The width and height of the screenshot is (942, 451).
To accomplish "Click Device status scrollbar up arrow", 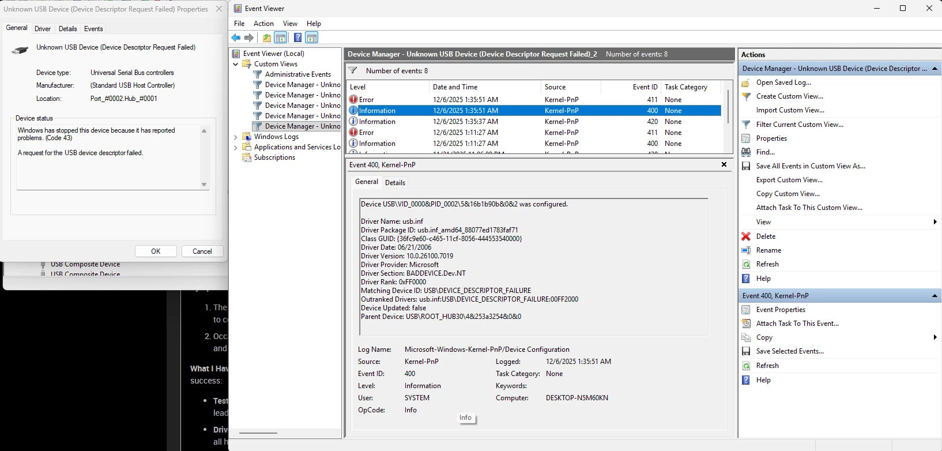I will click(x=204, y=131).
